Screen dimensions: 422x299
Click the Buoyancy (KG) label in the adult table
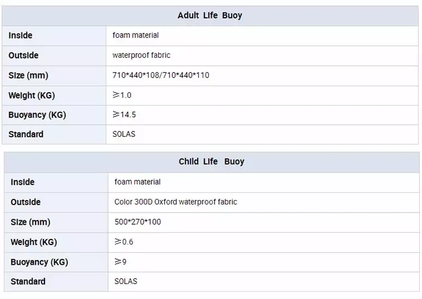(37, 115)
